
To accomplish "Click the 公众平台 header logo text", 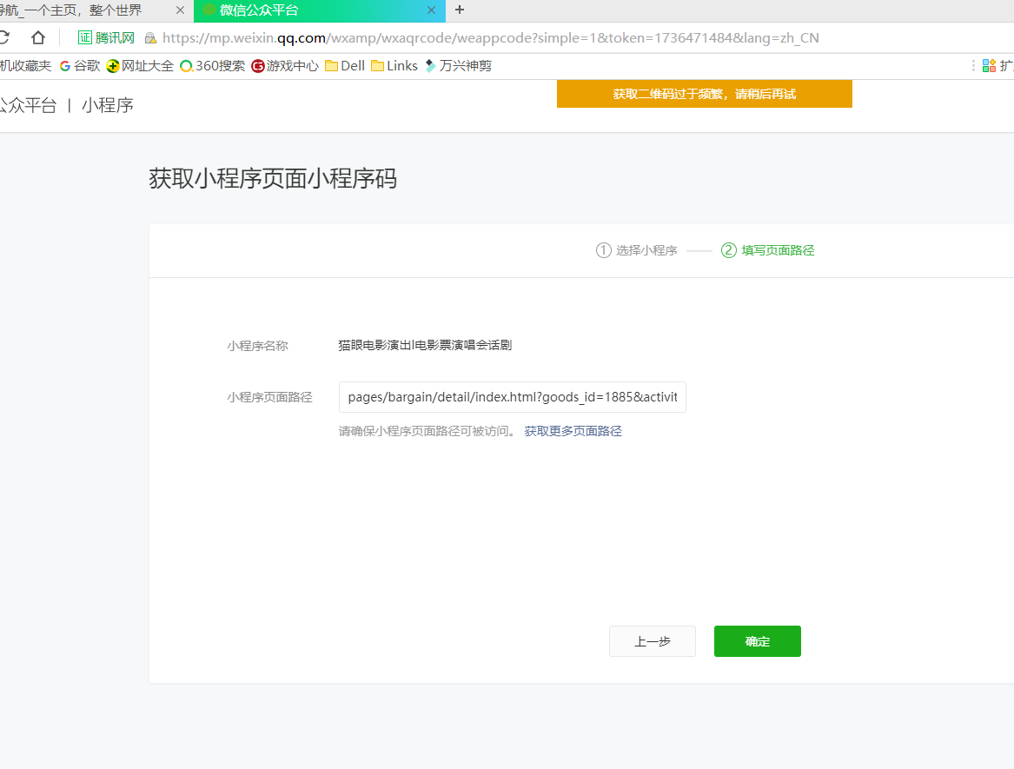I will [29, 105].
